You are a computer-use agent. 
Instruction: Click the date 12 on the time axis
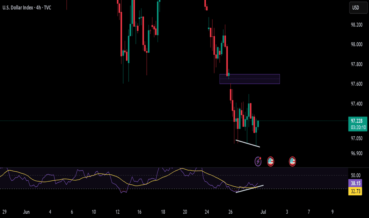(x=118, y=212)
